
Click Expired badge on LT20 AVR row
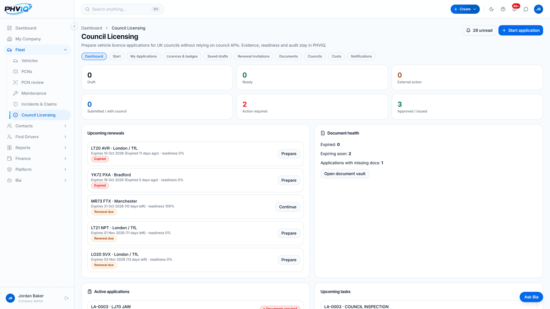pyautogui.click(x=100, y=159)
